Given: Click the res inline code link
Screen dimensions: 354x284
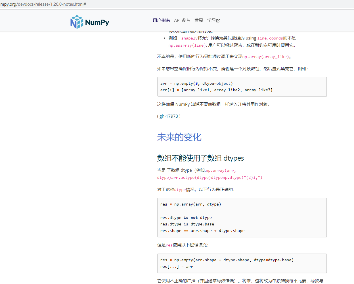Looking at the screenshot, I should click(x=169, y=245).
